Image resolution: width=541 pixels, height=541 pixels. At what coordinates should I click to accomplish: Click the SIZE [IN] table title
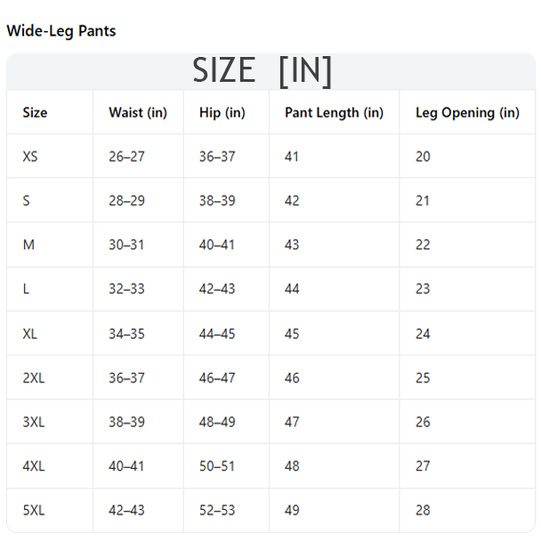pyautogui.click(x=262, y=71)
